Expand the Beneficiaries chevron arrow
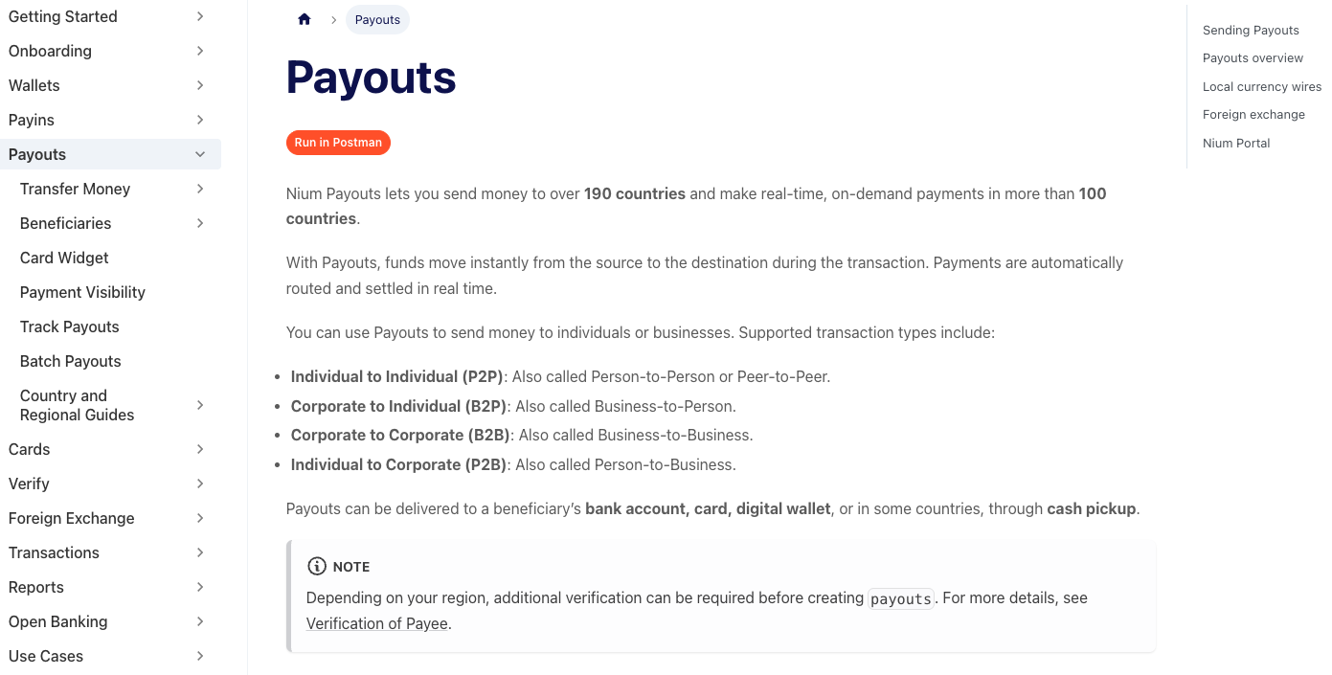1332x675 pixels. click(x=200, y=223)
